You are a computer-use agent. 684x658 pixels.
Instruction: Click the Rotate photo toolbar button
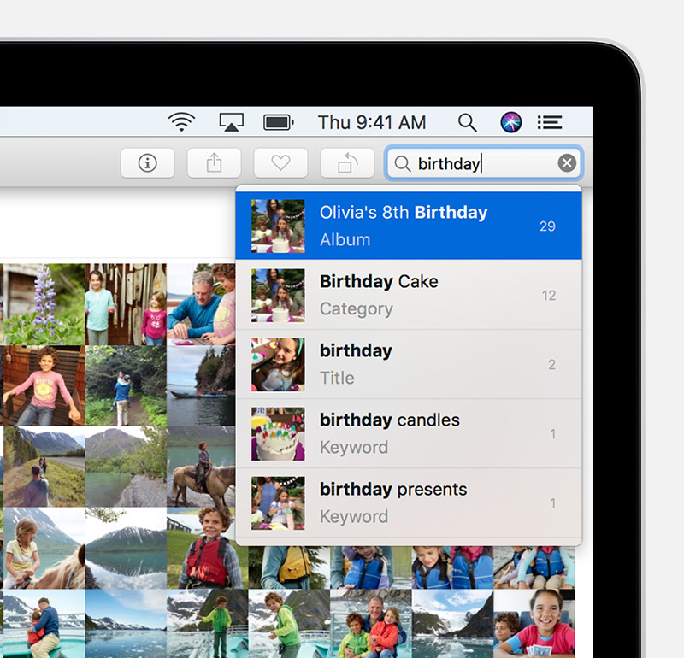tap(347, 163)
